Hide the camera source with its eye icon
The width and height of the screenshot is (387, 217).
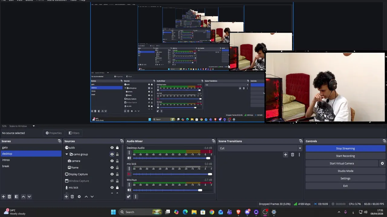112,161
